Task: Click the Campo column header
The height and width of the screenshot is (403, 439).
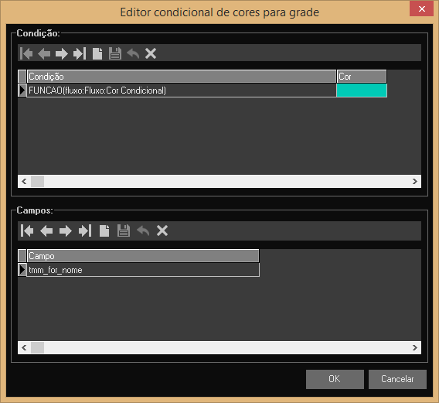Action: coord(143,256)
